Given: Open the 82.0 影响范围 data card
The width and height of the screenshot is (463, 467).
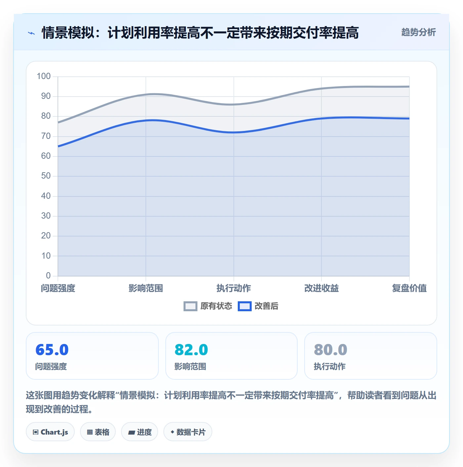Looking at the screenshot, I should tap(232, 356).
